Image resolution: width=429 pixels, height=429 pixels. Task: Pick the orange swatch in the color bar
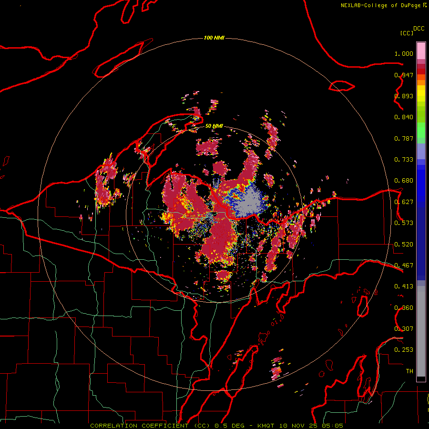coord(421,82)
